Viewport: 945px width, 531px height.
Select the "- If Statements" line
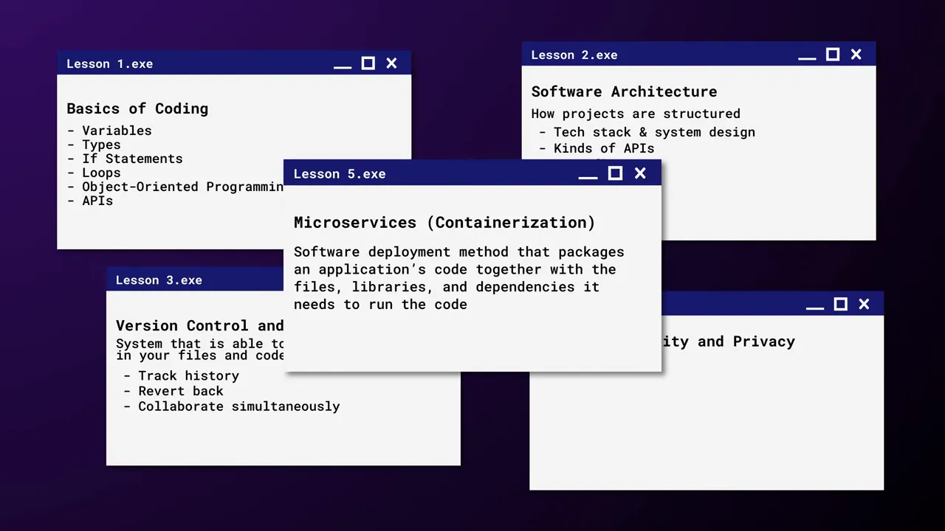point(125,159)
